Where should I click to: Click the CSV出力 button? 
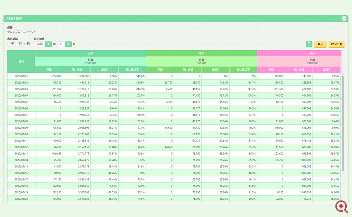[x=337, y=44]
